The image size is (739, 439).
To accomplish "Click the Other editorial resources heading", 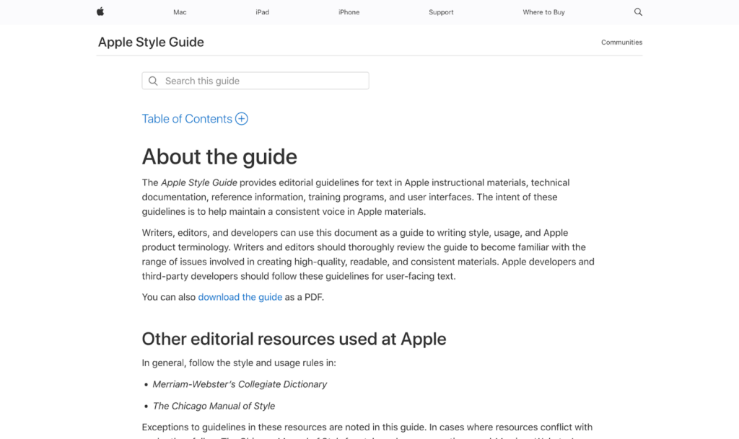I will 294,339.
